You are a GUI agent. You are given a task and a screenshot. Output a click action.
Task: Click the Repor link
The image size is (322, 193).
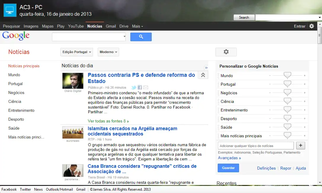point(286,168)
